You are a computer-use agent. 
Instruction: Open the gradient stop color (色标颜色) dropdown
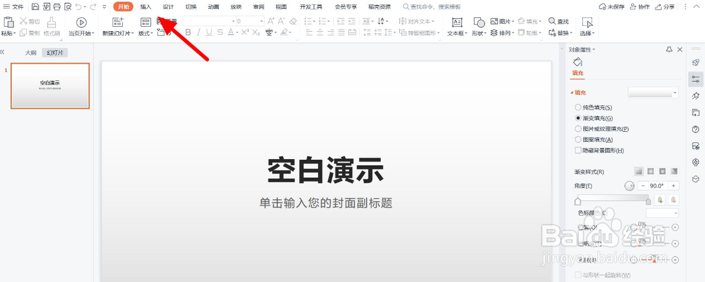coord(662,213)
